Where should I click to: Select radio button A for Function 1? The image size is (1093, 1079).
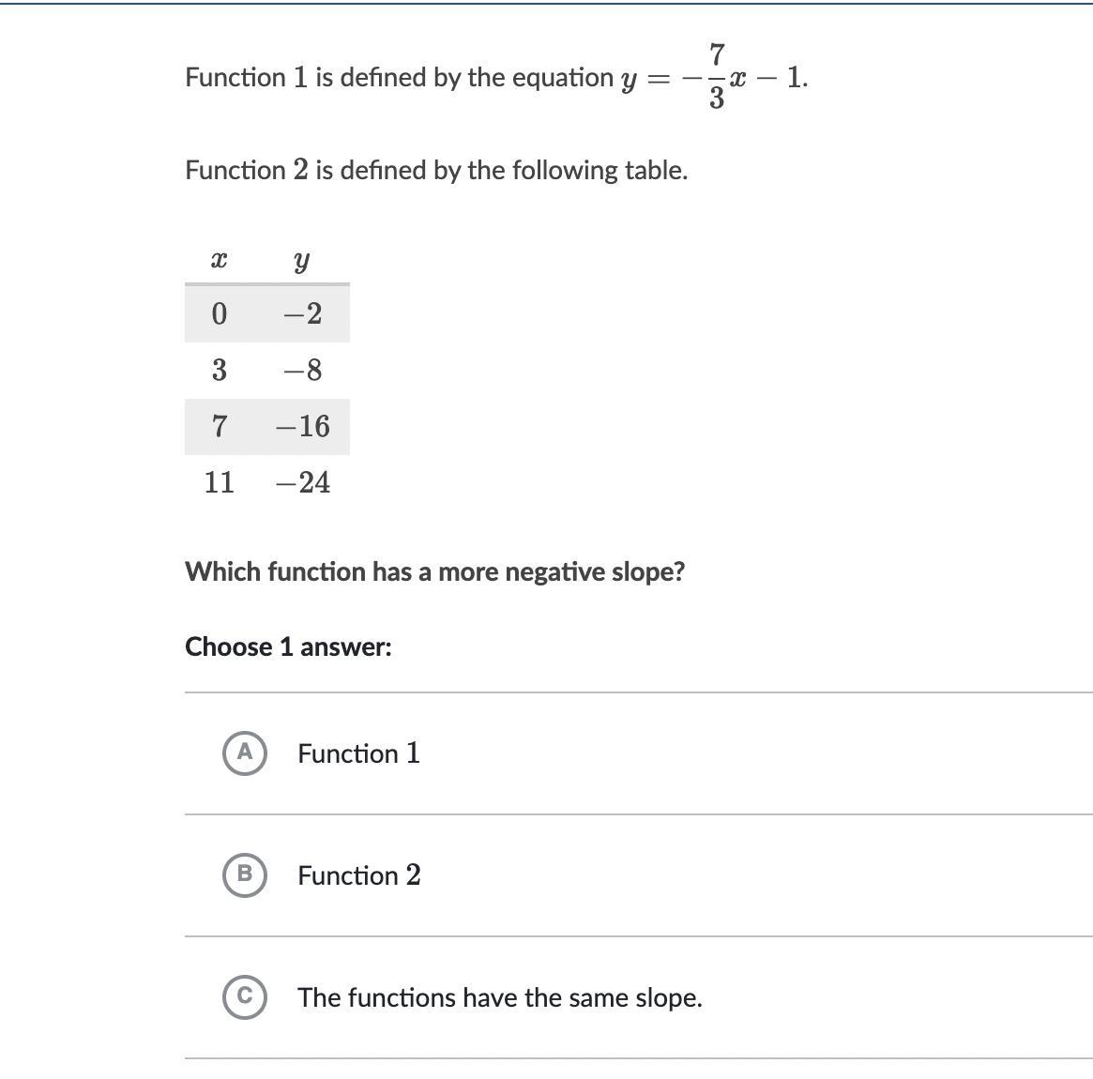tap(245, 752)
